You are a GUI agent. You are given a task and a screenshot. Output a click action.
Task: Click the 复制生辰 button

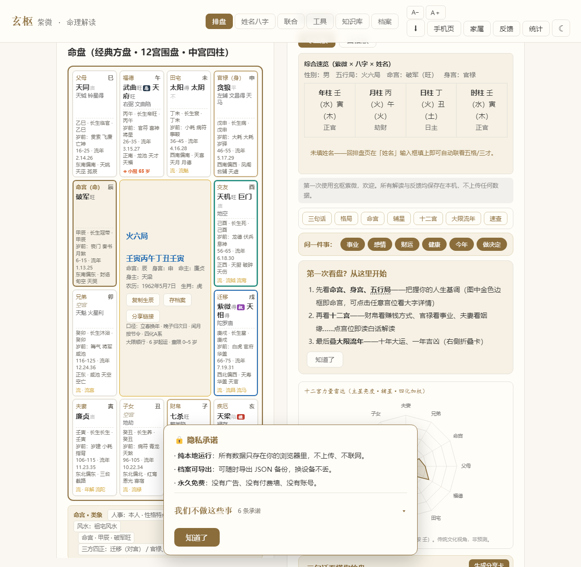pyautogui.click(x=143, y=300)
